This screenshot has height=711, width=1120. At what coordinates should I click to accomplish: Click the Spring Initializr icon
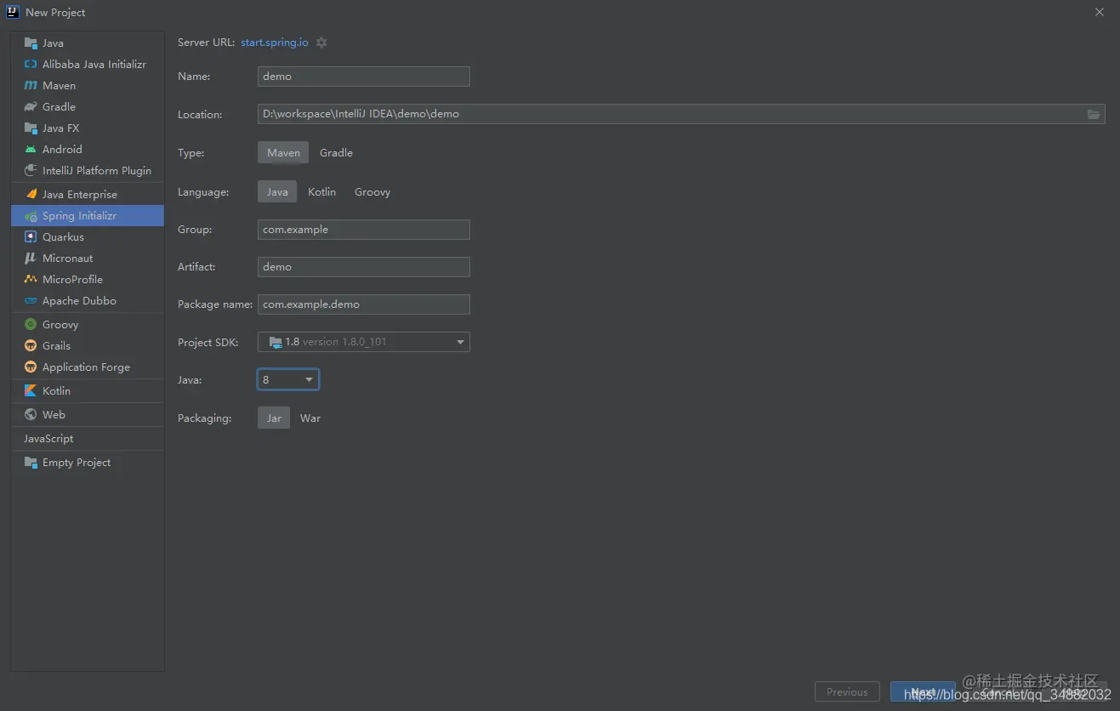coord(31,216)
